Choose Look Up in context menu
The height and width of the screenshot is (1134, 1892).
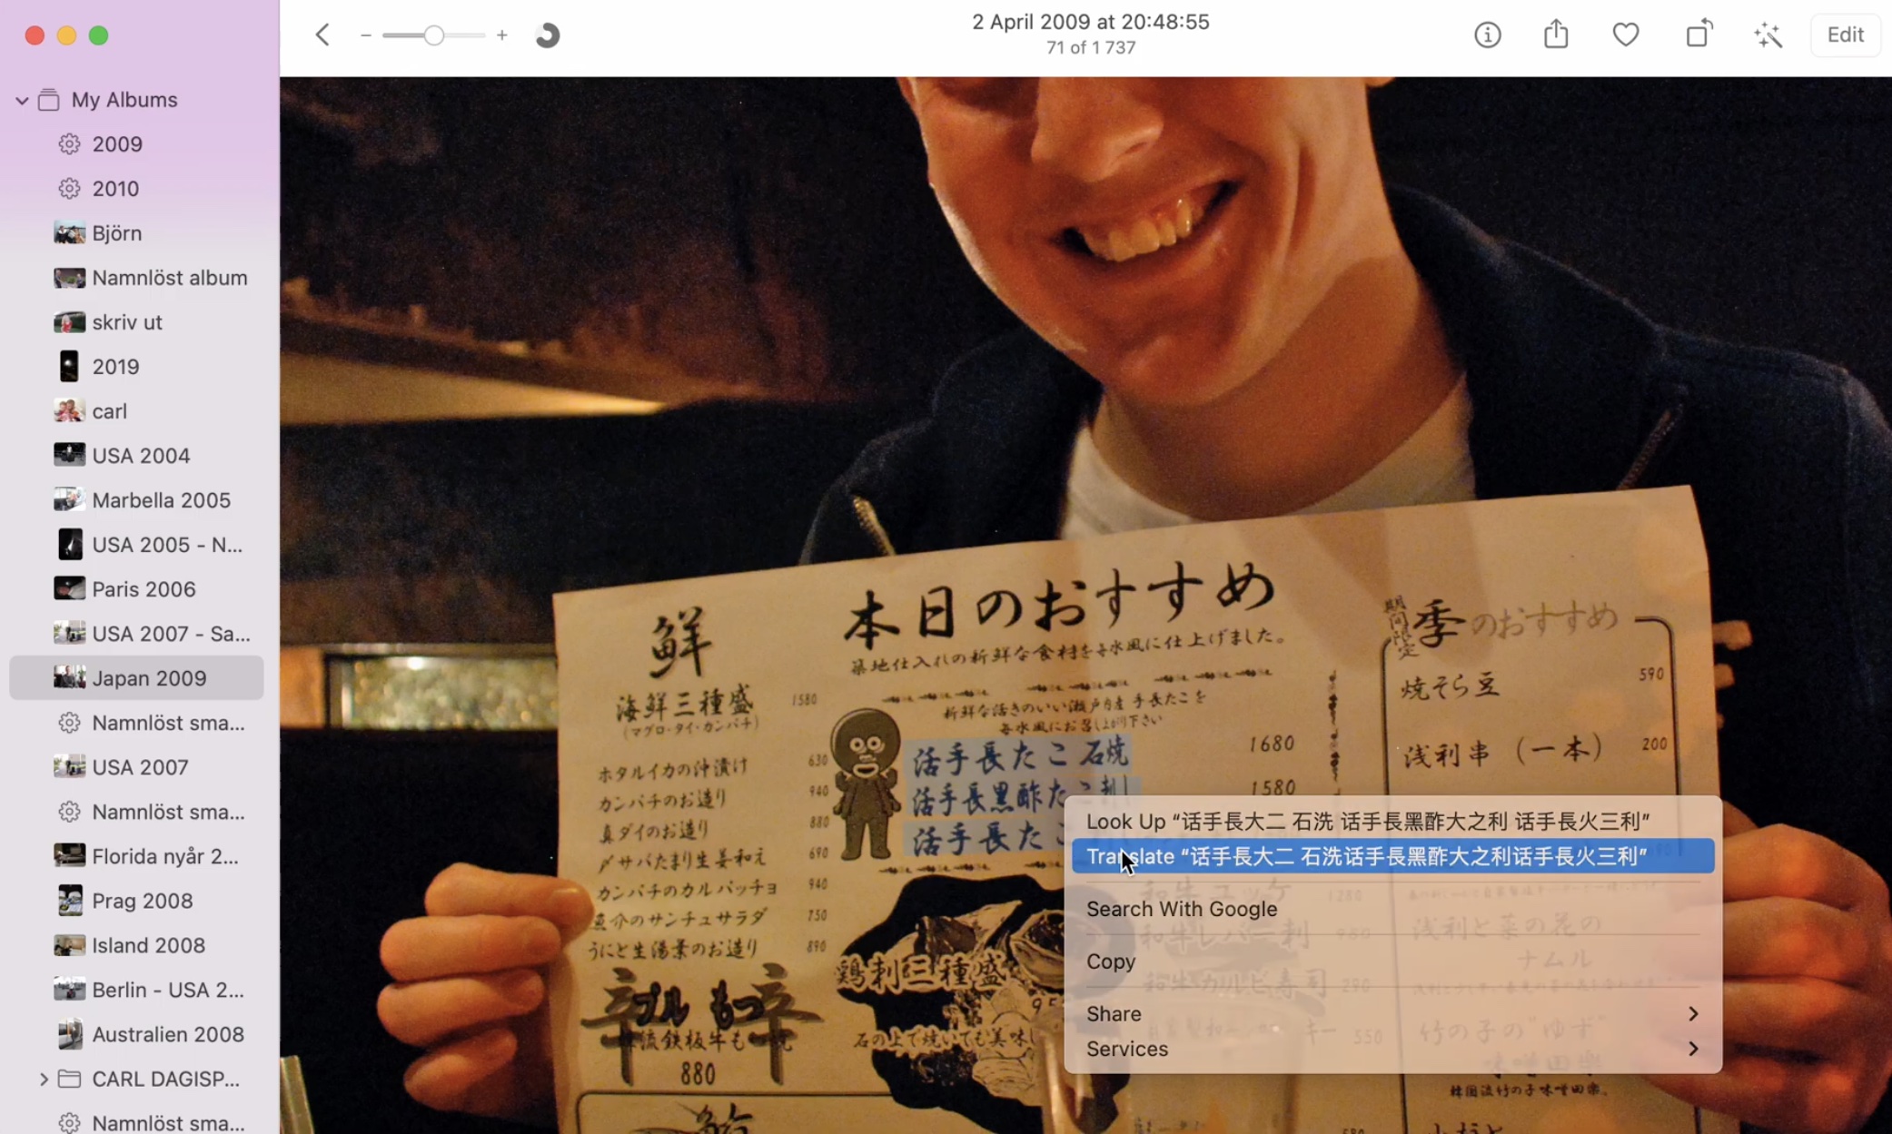click(x=1392, y=822)
